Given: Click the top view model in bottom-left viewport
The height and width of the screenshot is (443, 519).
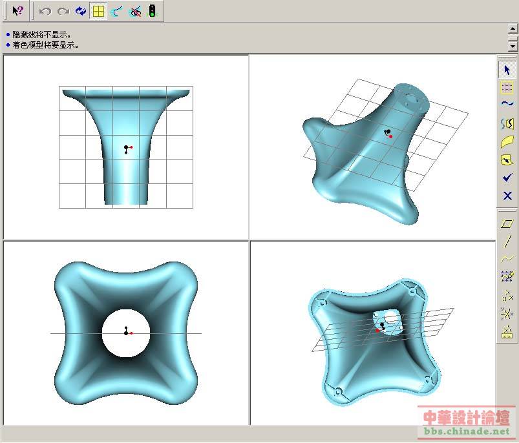Looking at the screenshot, I should point(126,333).
